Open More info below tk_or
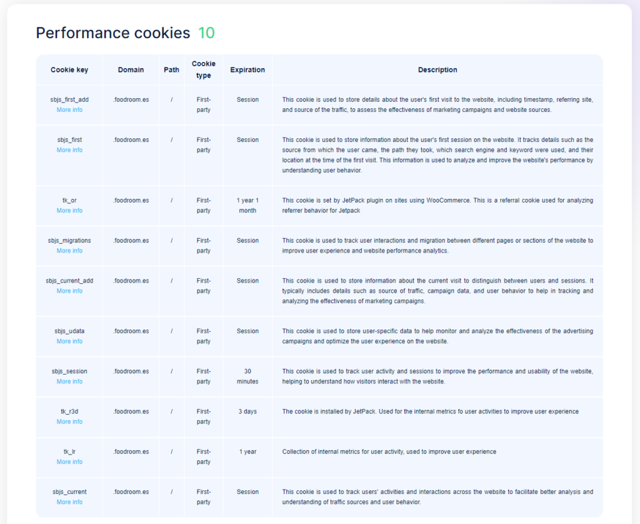This screenshot has height=524, width=640. (x=69, y=211)
